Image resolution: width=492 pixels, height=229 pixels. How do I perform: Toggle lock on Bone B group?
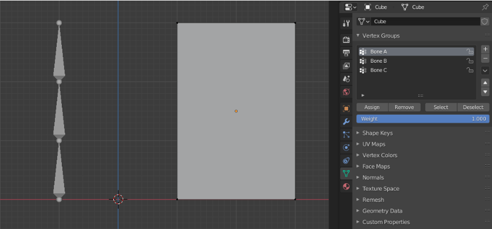point(469,61)
